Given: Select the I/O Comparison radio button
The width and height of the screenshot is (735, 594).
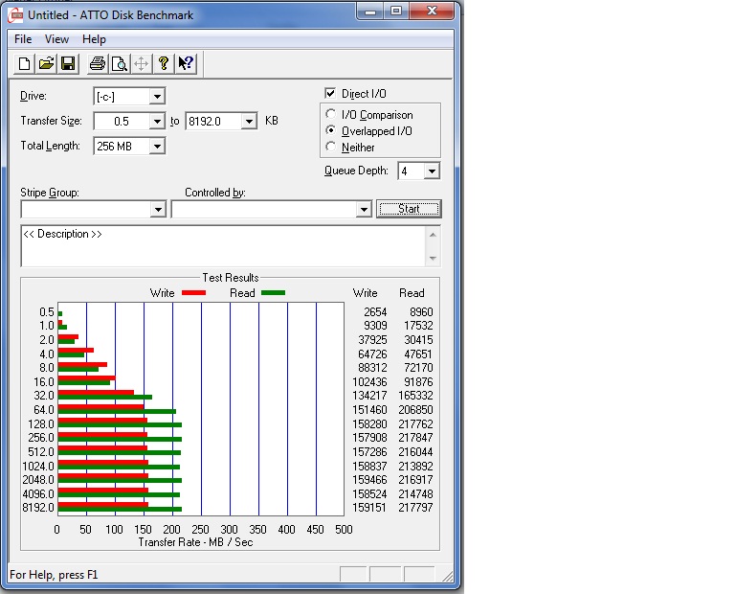Looking at the screenshot, I should (x=330, y=114).
